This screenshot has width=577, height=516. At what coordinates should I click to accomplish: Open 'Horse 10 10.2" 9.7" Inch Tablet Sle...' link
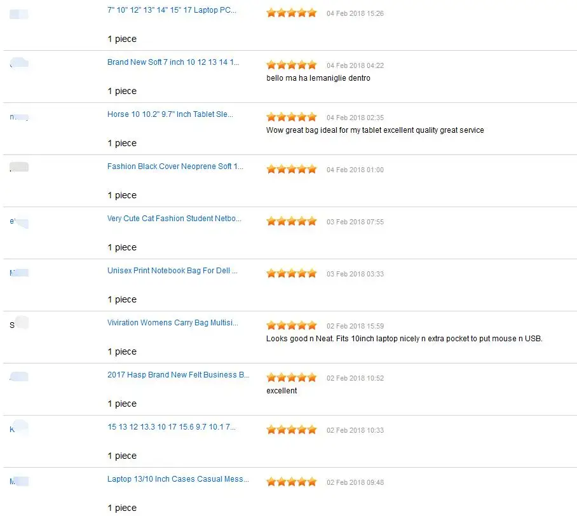(x=170, y=114)
